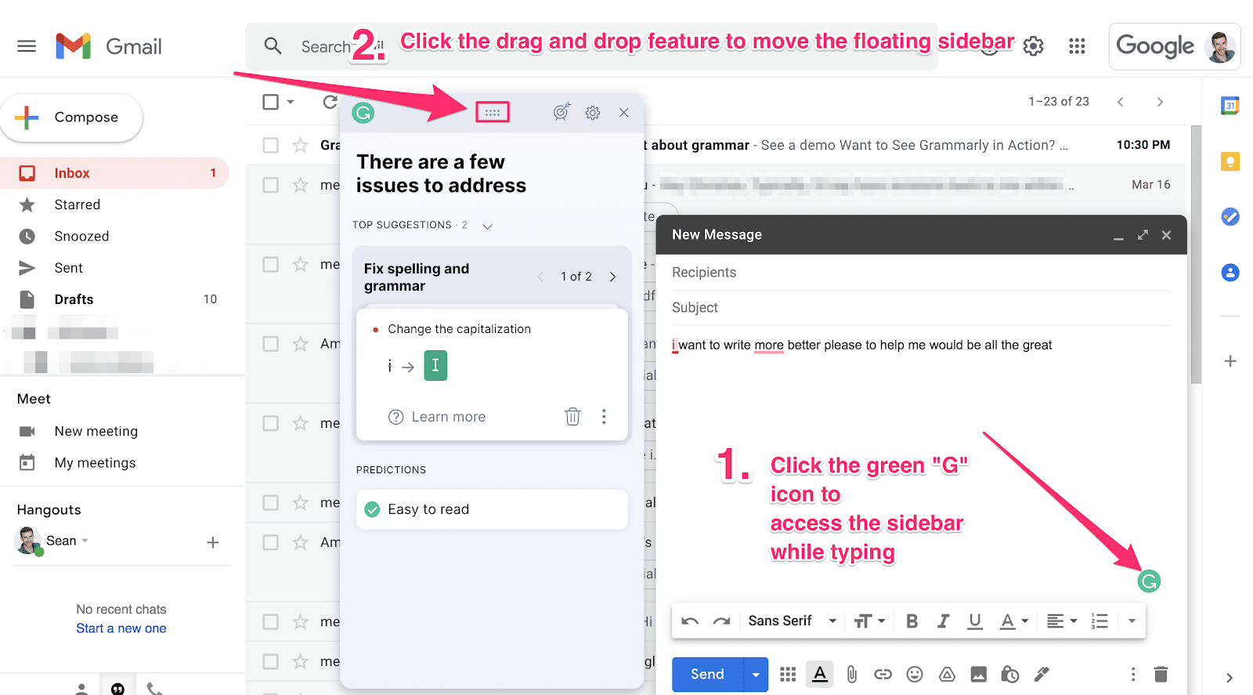
Task: Close the Grammarly floating sidebar
Action: [623, 113]
